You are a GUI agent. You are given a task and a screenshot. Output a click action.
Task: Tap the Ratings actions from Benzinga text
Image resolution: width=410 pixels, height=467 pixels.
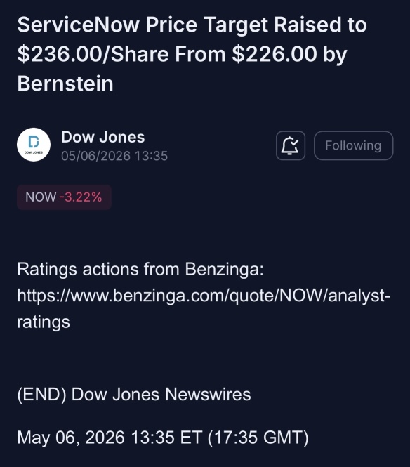click(140, 270)
